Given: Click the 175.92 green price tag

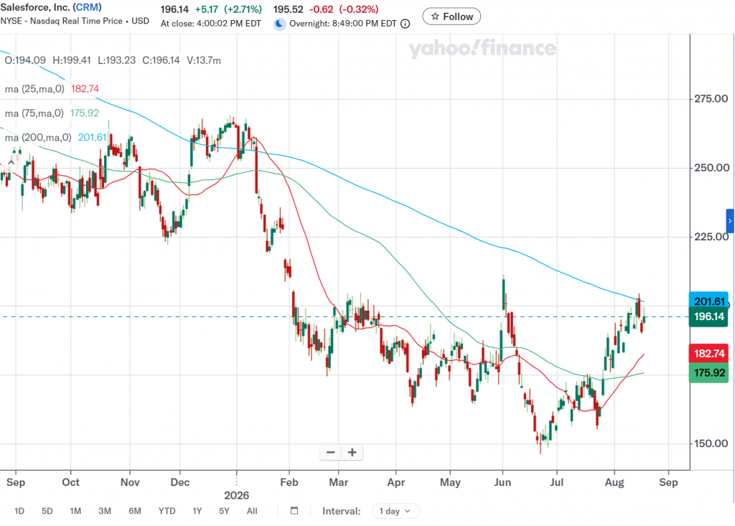Looking at the screenshot, I should pyautogui.click(x=708, y=372).
